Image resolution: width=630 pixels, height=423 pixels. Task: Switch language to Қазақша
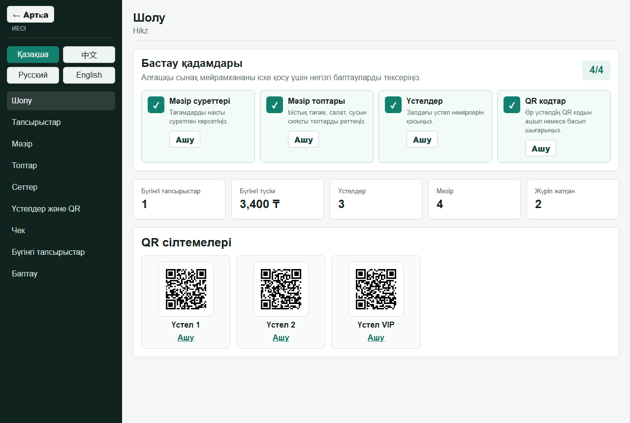pos(33,55)
